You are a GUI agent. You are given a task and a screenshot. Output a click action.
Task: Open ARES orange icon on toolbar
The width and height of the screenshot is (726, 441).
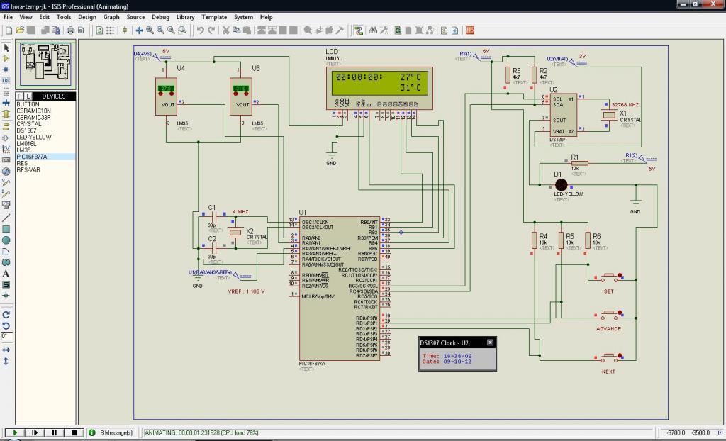pyautogui.click(x=470, y=30)
